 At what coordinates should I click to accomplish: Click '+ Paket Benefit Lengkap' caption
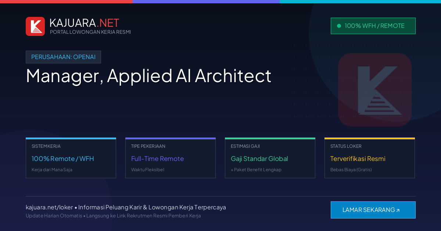[x=256, y=170]
